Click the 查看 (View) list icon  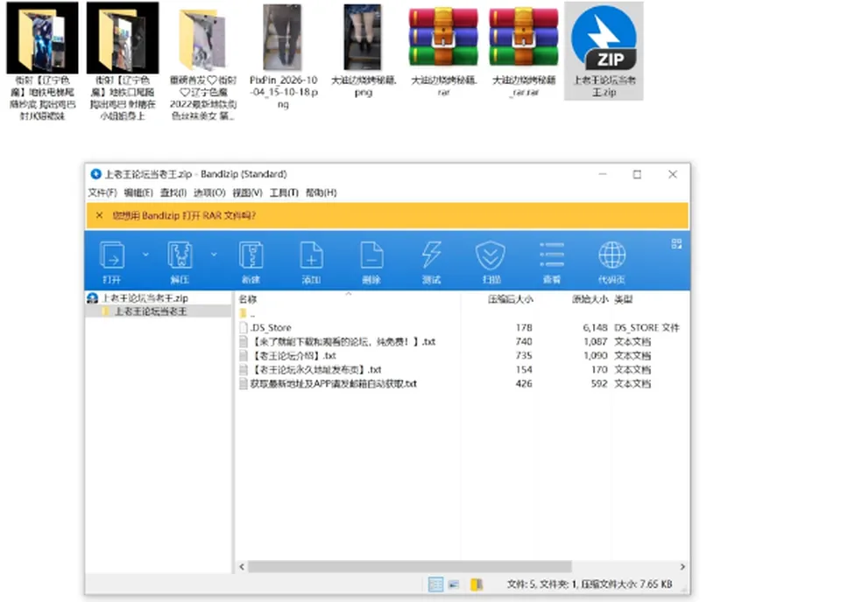tap(551, 255)
